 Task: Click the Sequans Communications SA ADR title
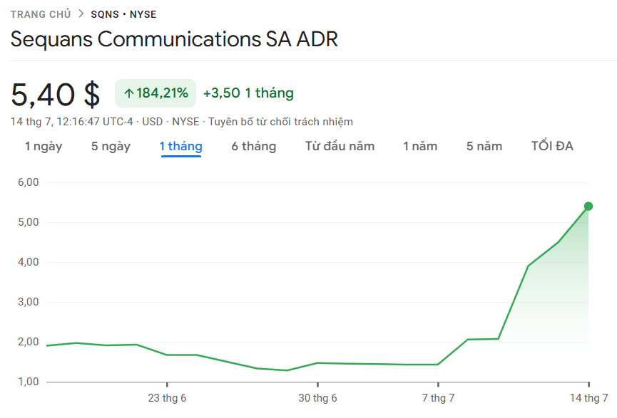pos(174,39)
